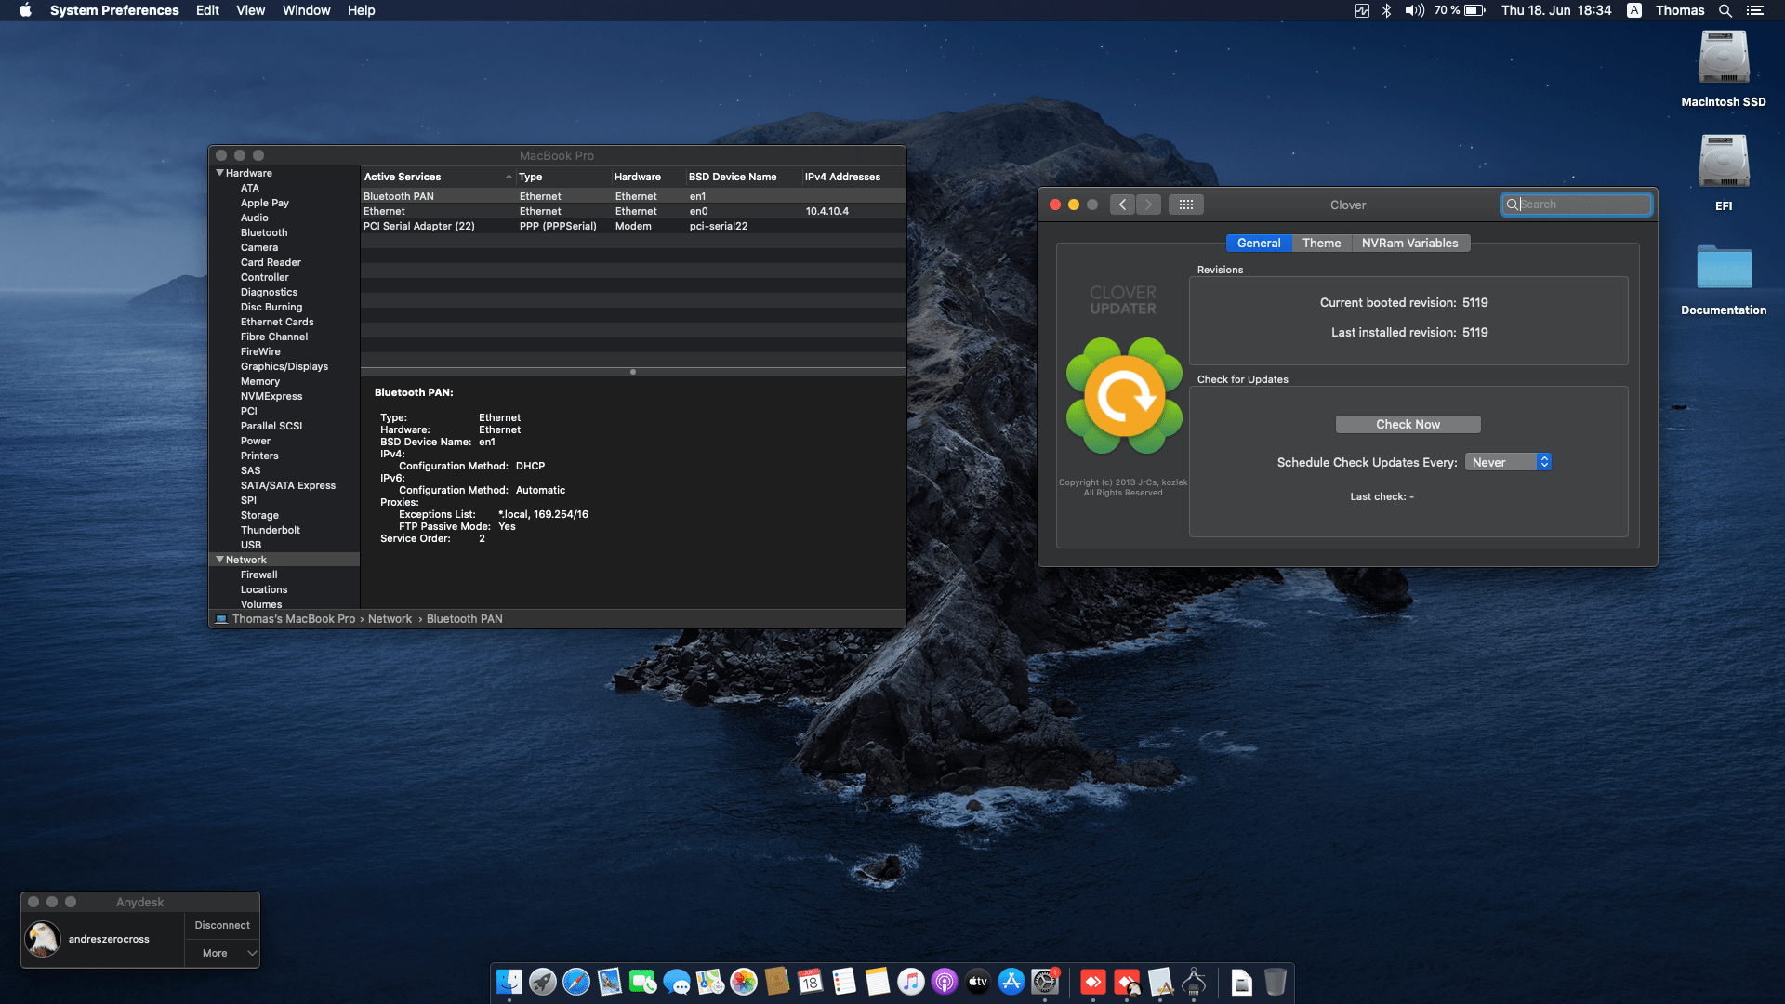Open Music from the Dock
Image resolution: width=1785 pixels, height=1004 pixels.
tap(911, 982)
